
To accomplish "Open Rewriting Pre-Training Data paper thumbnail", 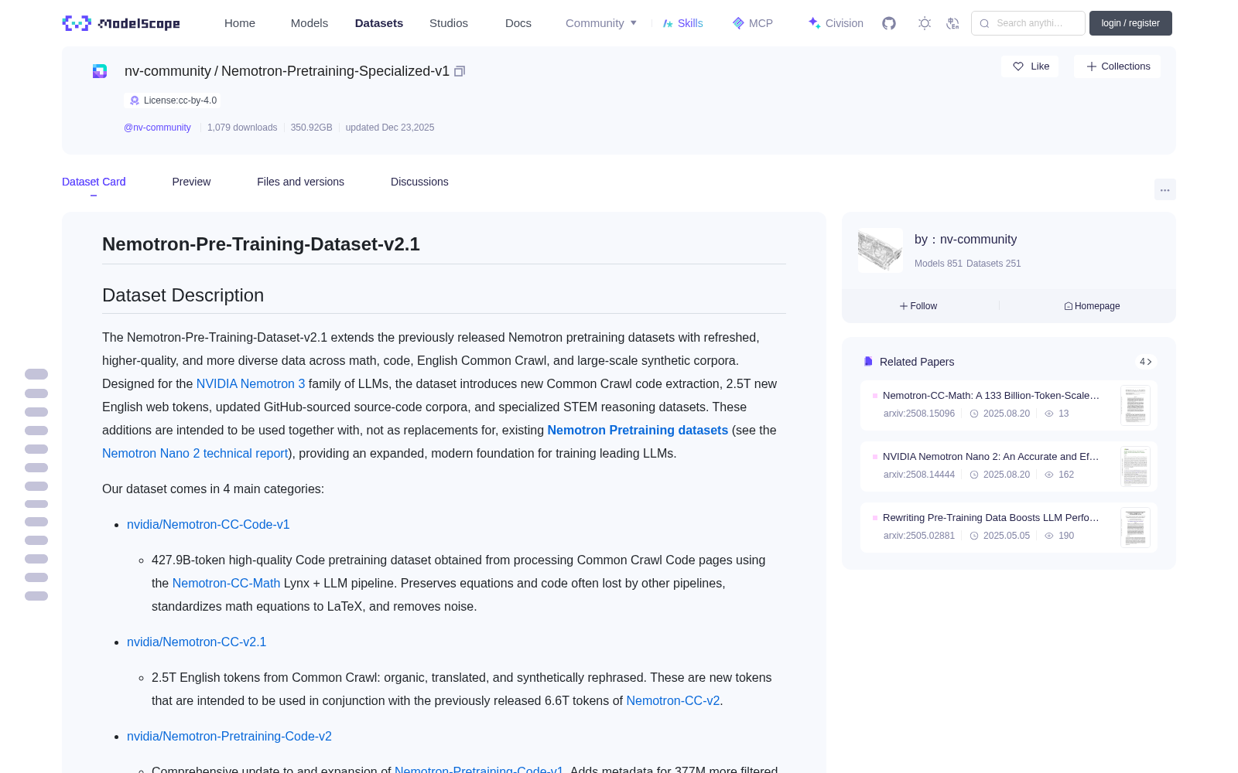I will (1135, 527).
